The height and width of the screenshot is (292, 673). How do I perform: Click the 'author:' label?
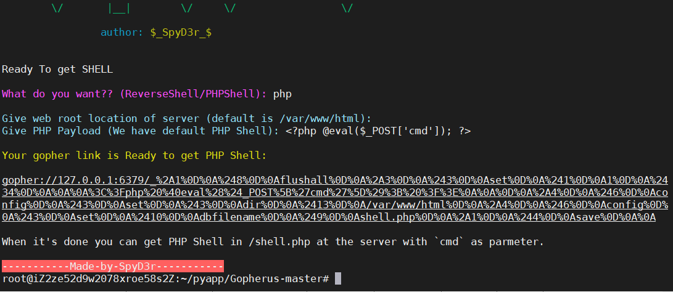pos(122,33)
